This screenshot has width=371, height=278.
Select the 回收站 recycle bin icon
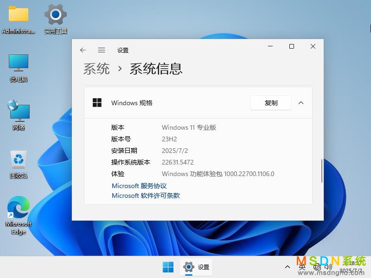[x=19, y=164]
